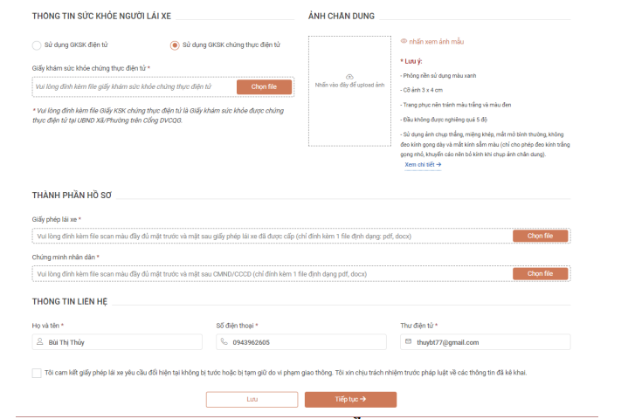The width and height of the screenshot is (635, 419).
Task: Tick the commitment checkbox Tôi cam kết
Action: click(37, 373)
